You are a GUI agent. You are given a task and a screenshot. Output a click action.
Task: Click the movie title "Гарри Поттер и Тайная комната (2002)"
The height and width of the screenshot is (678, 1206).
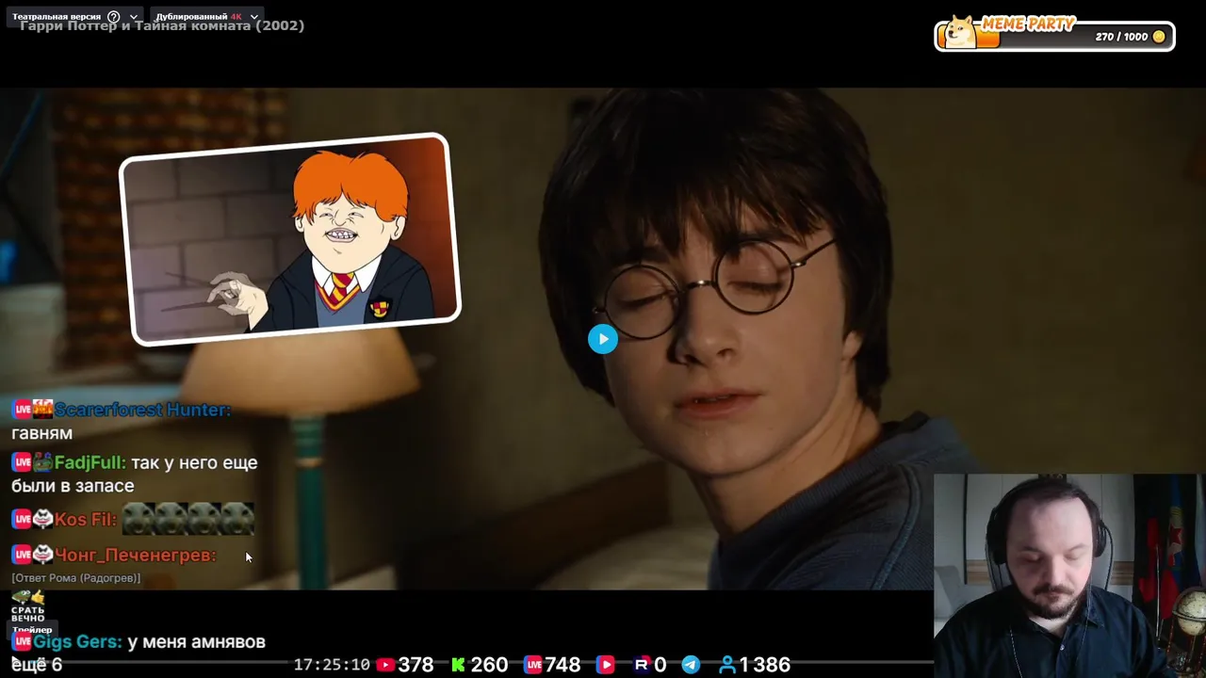point(162,25)
